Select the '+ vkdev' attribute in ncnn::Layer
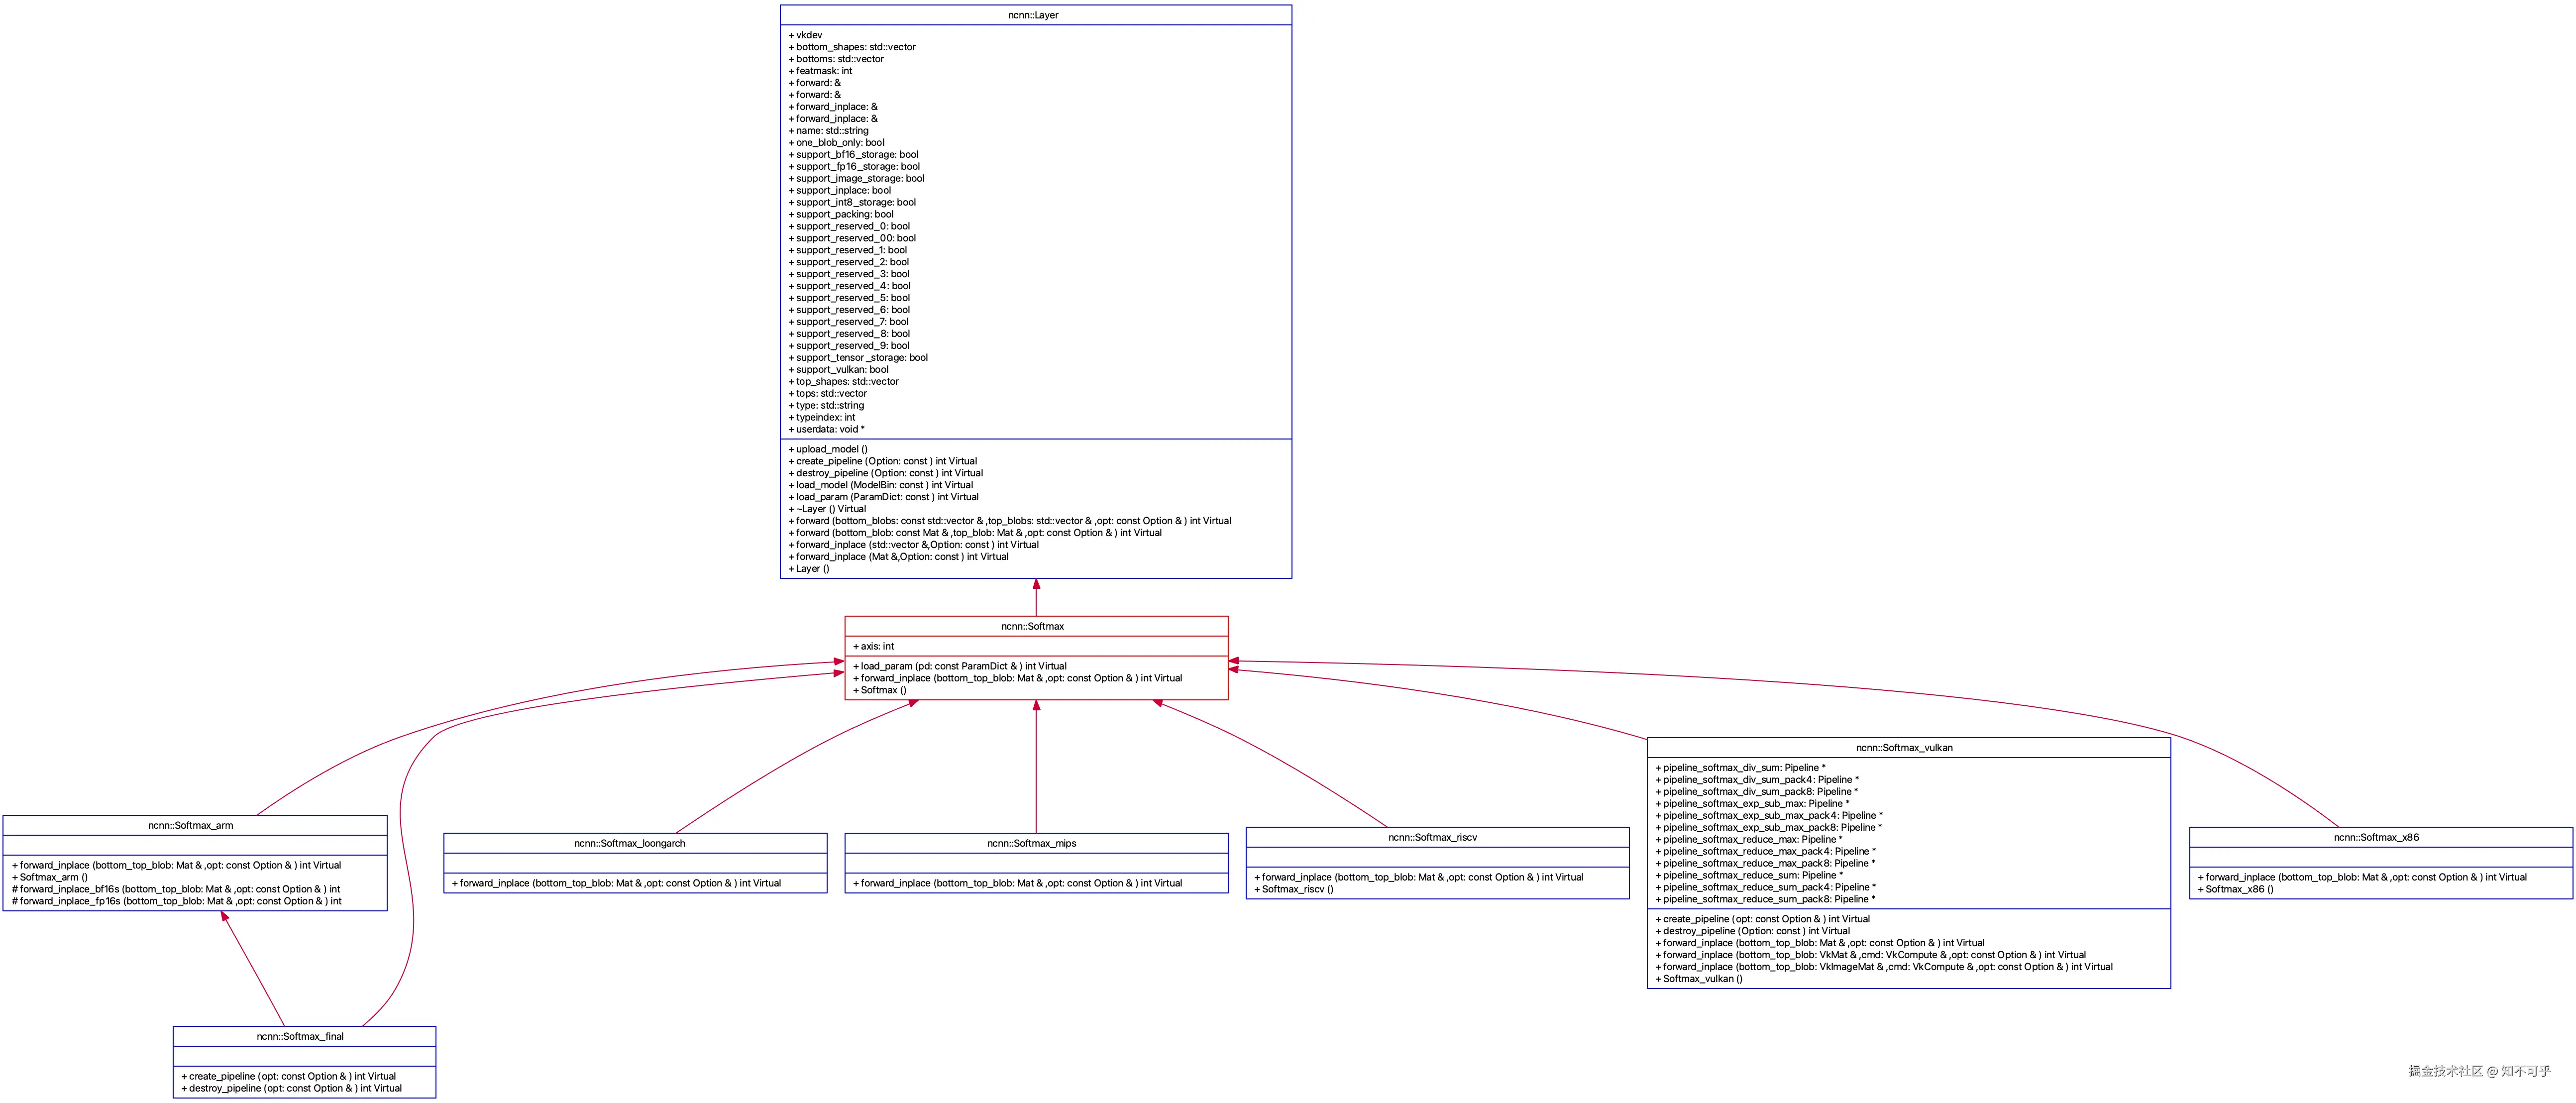 tap(806, 35)
